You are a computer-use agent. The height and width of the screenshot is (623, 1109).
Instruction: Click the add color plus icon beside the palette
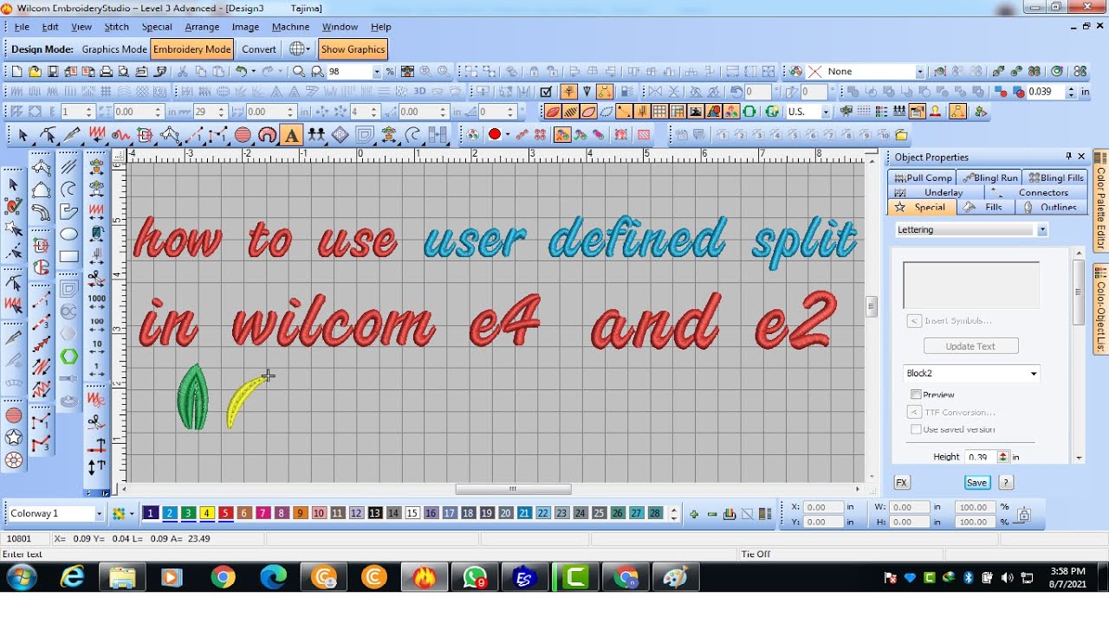pyautogui.click(x=694, y=514)
